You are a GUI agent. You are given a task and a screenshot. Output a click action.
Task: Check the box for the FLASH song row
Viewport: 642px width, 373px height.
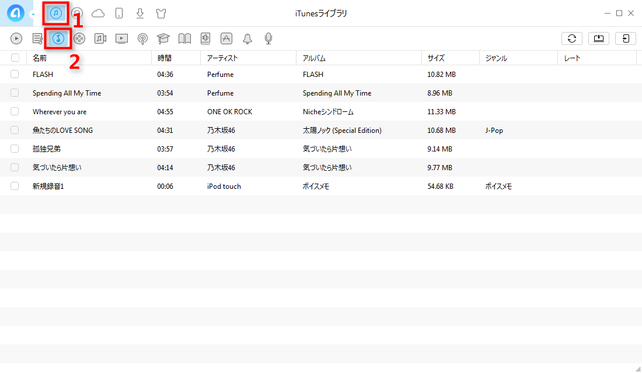[x=15, y=74]
